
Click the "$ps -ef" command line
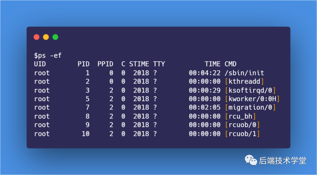click(x=48, y=55)
